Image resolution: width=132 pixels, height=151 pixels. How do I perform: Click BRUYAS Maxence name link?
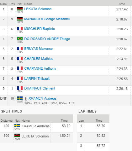pos(38,49)
